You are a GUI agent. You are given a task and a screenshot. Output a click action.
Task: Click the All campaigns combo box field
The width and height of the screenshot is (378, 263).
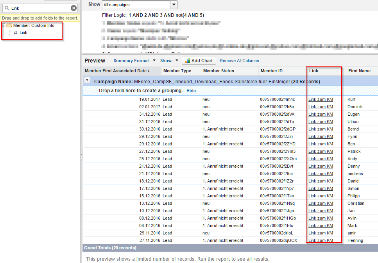coord(136,5)
